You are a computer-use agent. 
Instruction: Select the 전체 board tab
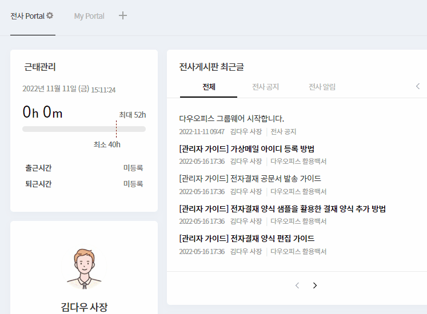click(x=209, y=87)
